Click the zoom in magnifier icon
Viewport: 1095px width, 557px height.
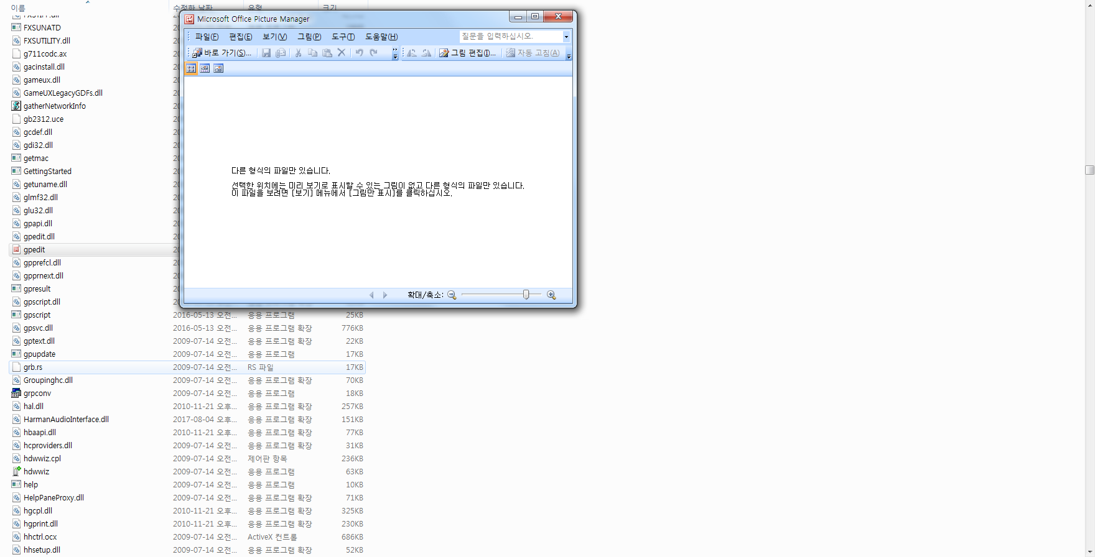click(551, 295)
